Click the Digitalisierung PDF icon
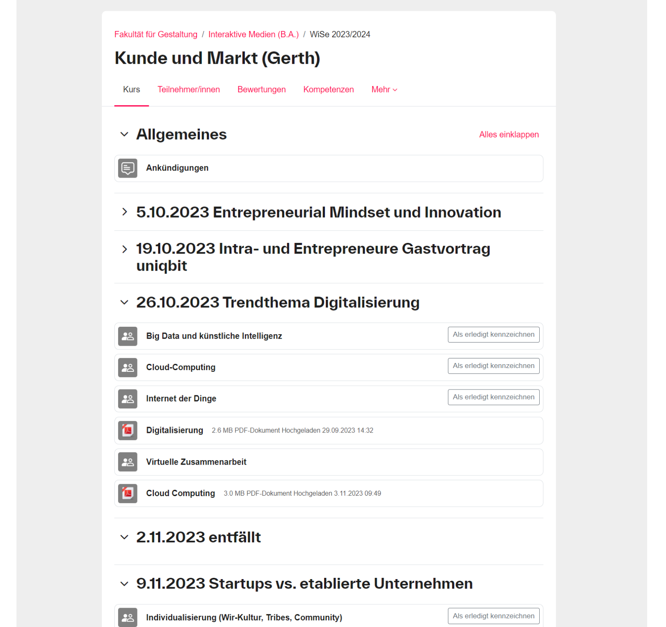This screenshot has width=666, height=627. 128,430
